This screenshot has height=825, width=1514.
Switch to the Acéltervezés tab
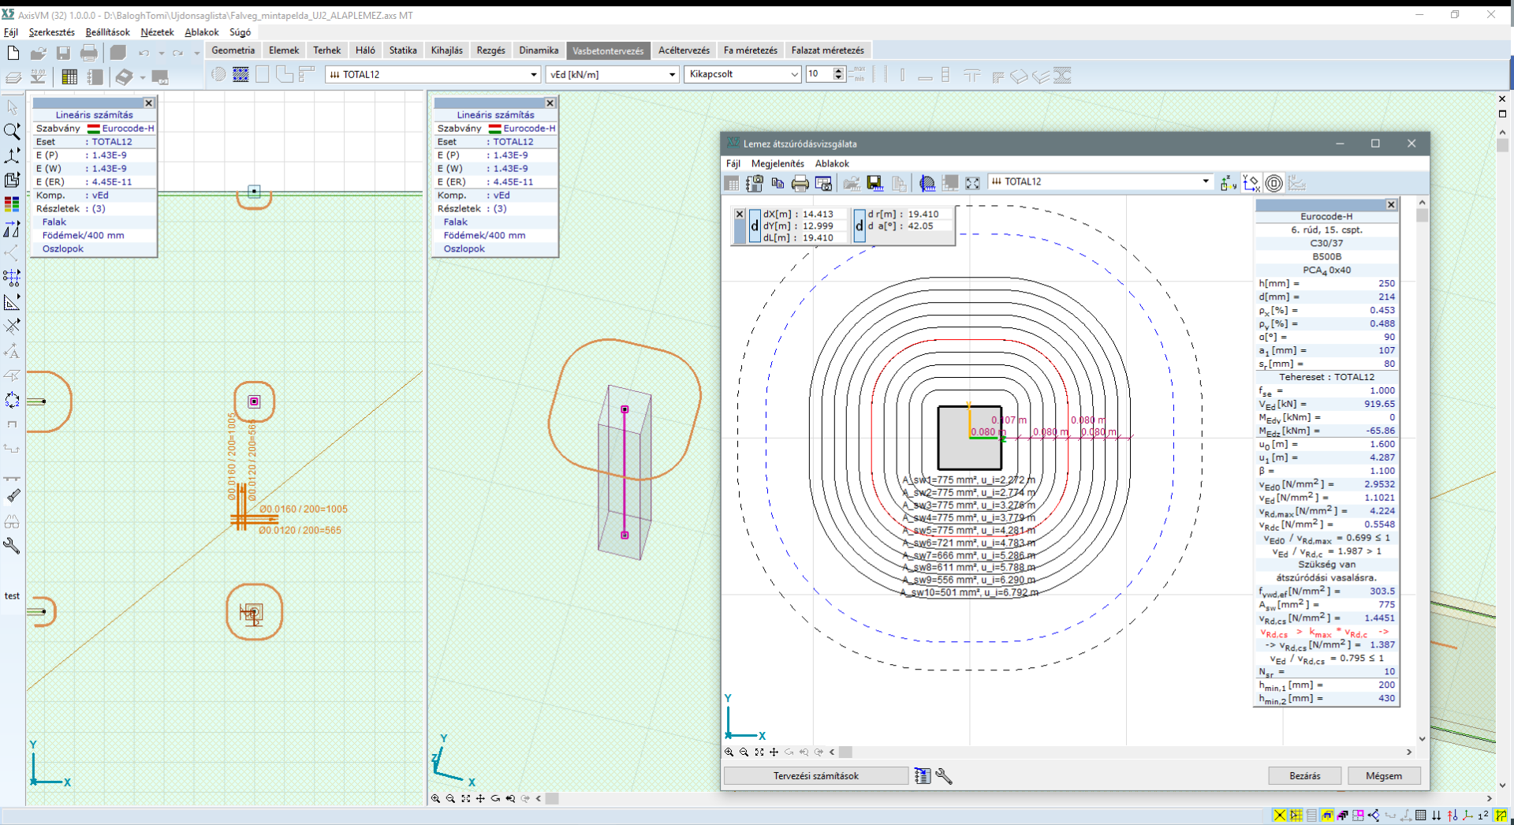pyautogui.click(x=684, y=50)
